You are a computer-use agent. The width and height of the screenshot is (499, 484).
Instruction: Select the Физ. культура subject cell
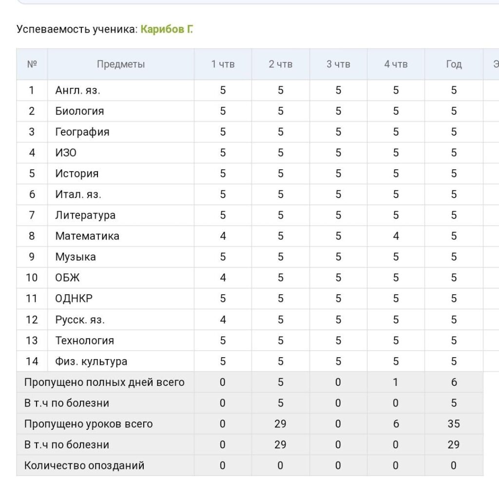point(121,362)
